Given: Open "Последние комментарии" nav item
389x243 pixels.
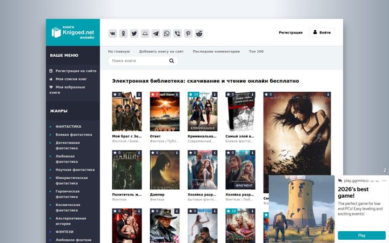Looking at the screenshot, I should [216, 51].
